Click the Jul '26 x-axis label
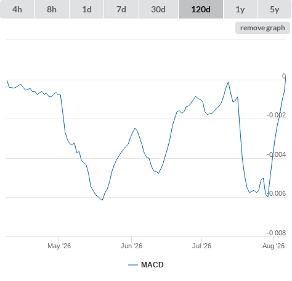Viewport: 292px width, 281px height. pyautogui.click(x=201, y=246)
